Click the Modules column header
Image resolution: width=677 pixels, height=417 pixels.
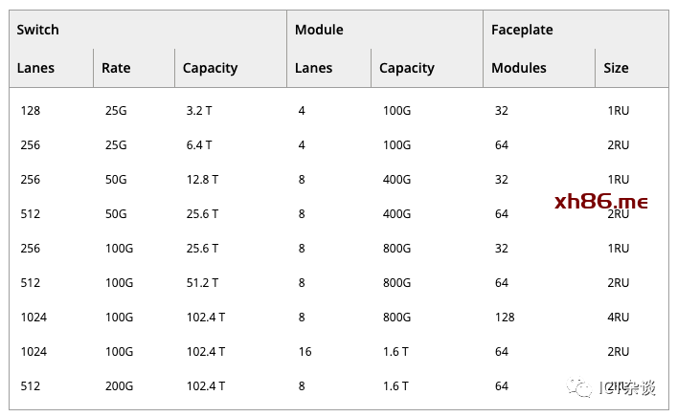tap(519, 68)
